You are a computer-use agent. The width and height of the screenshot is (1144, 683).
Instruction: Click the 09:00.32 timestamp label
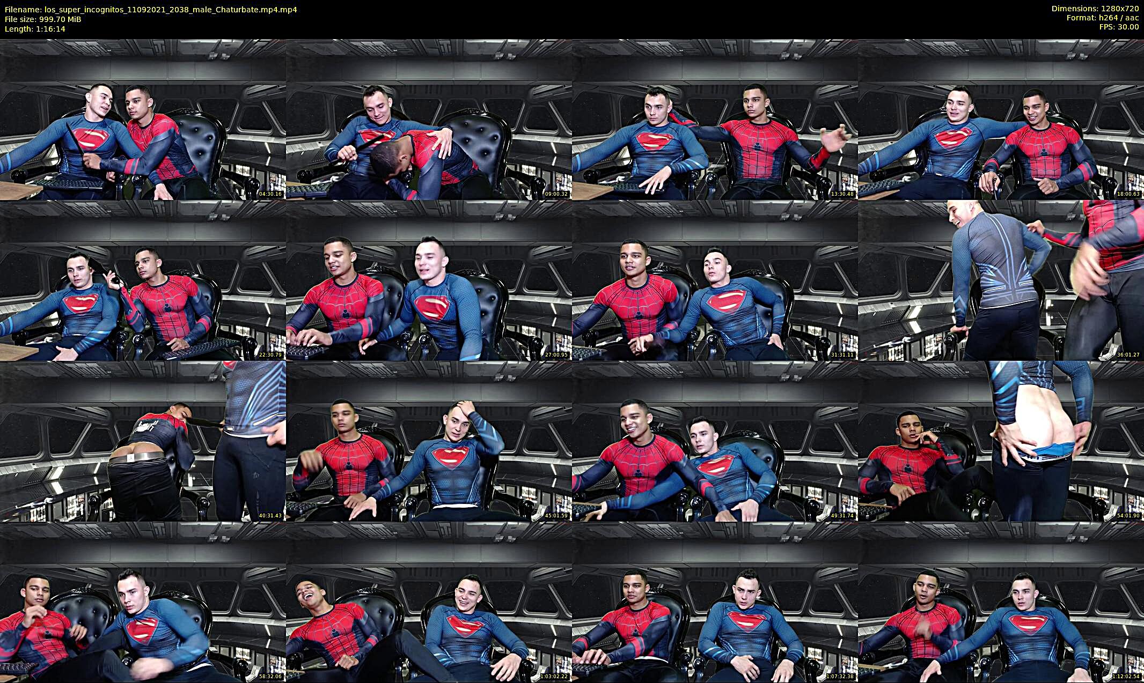click(x=556, y=194)
